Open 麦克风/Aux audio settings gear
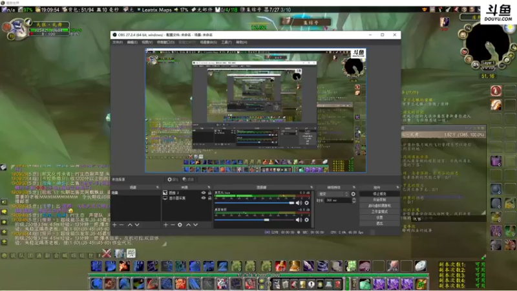 click(x=306, y=203)
